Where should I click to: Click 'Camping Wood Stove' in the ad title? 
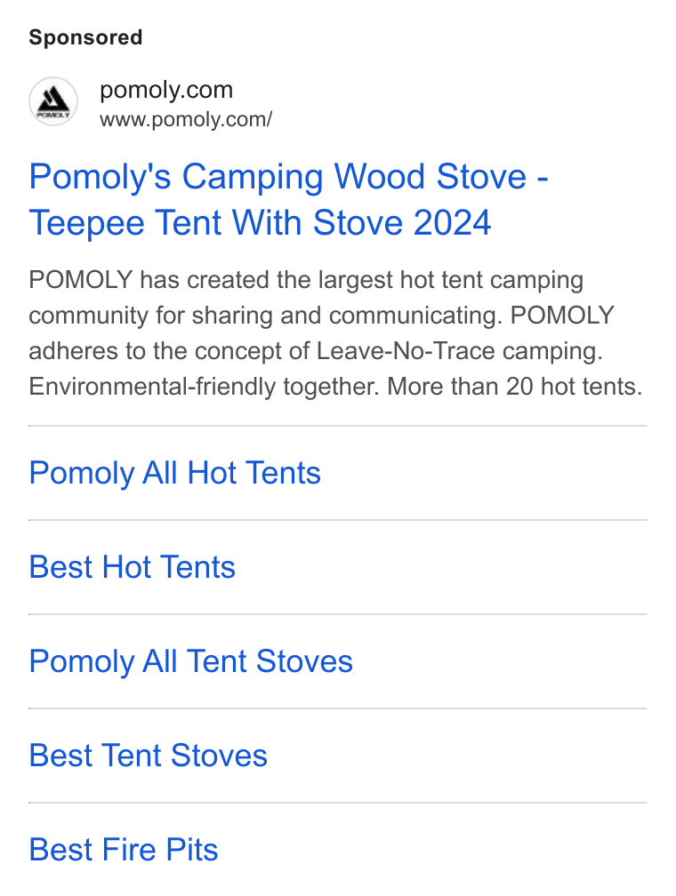tap(355, 177)
